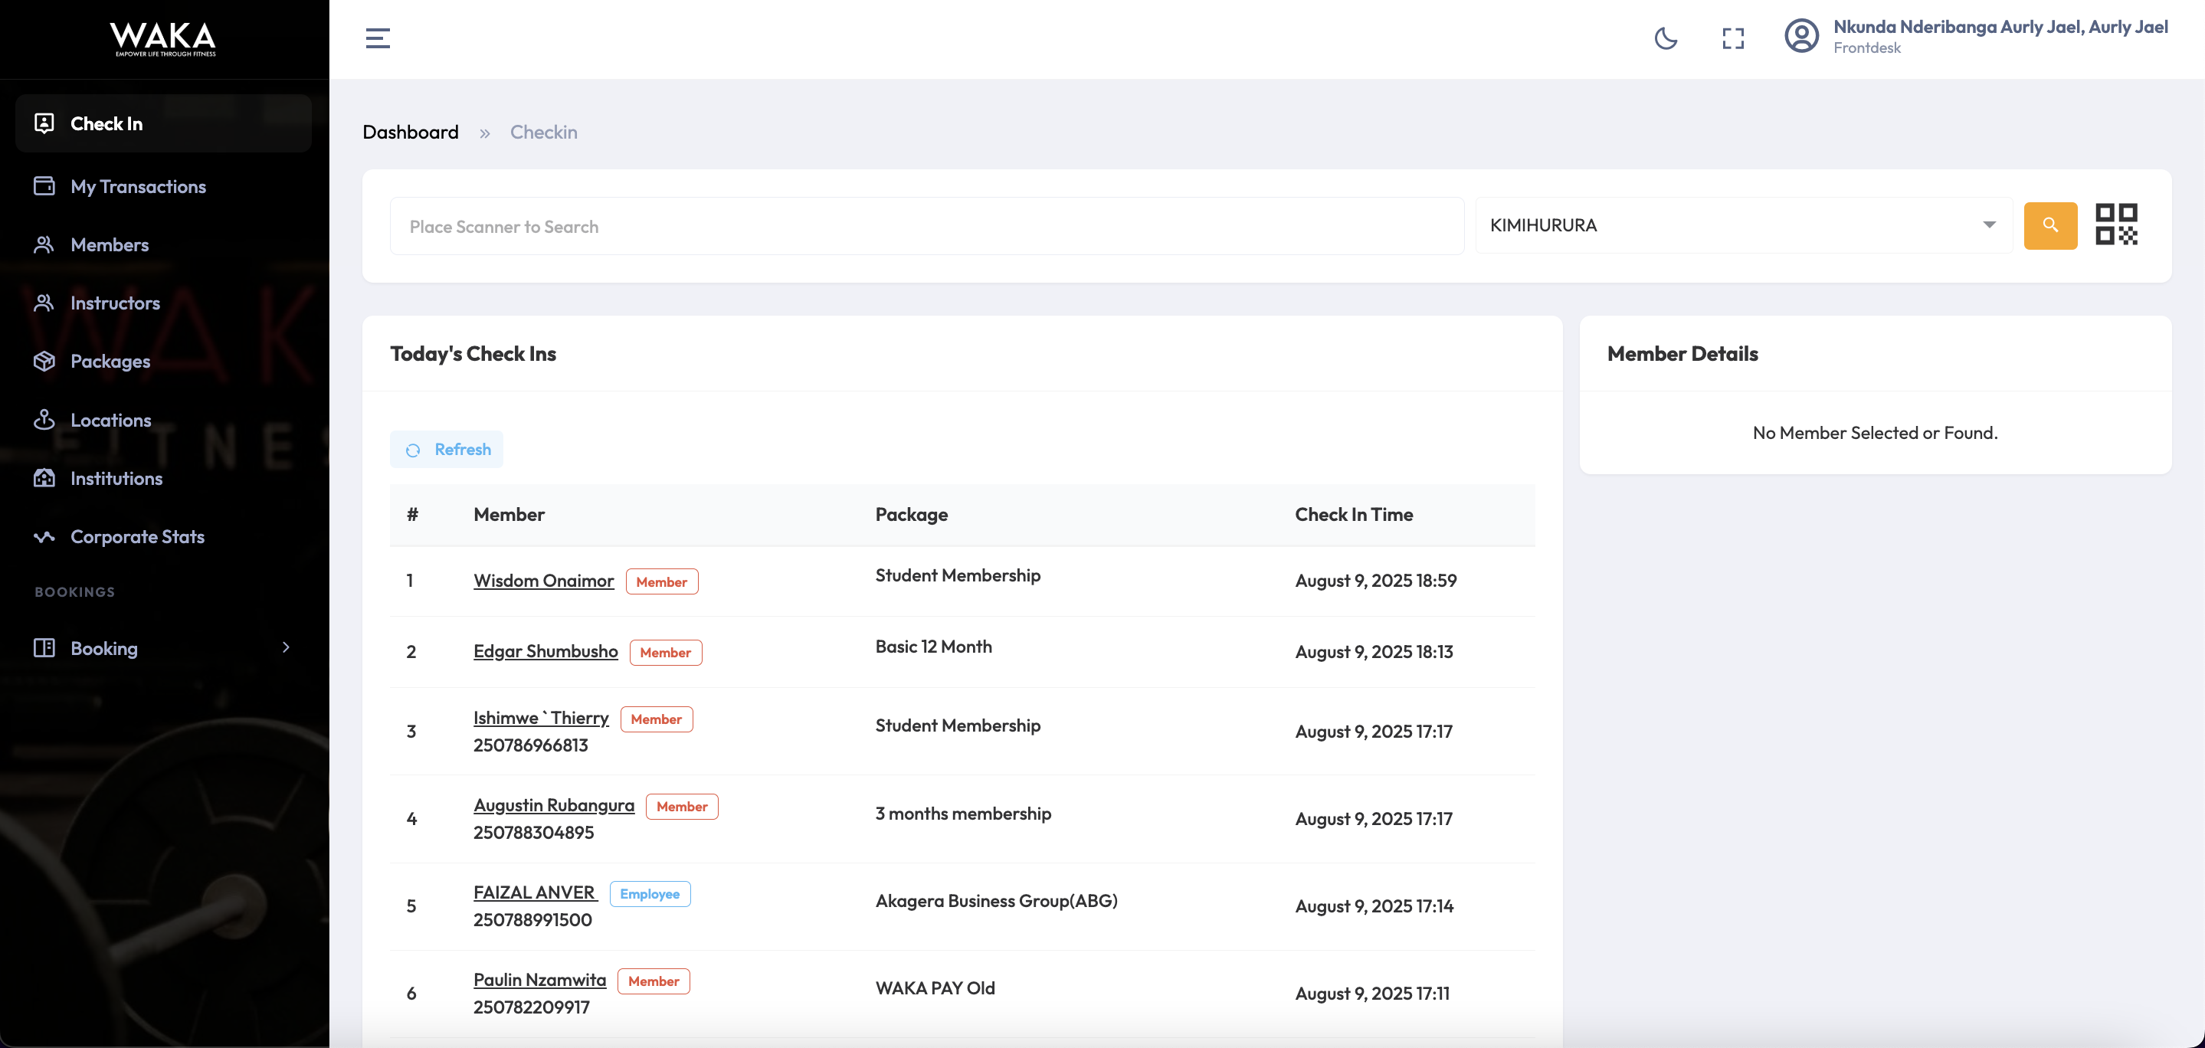Click the Place Scanner to Search field

[x=926, y=227]
